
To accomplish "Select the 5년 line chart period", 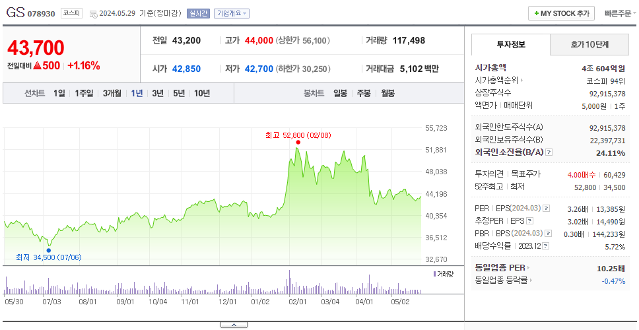I will [179, 93].
